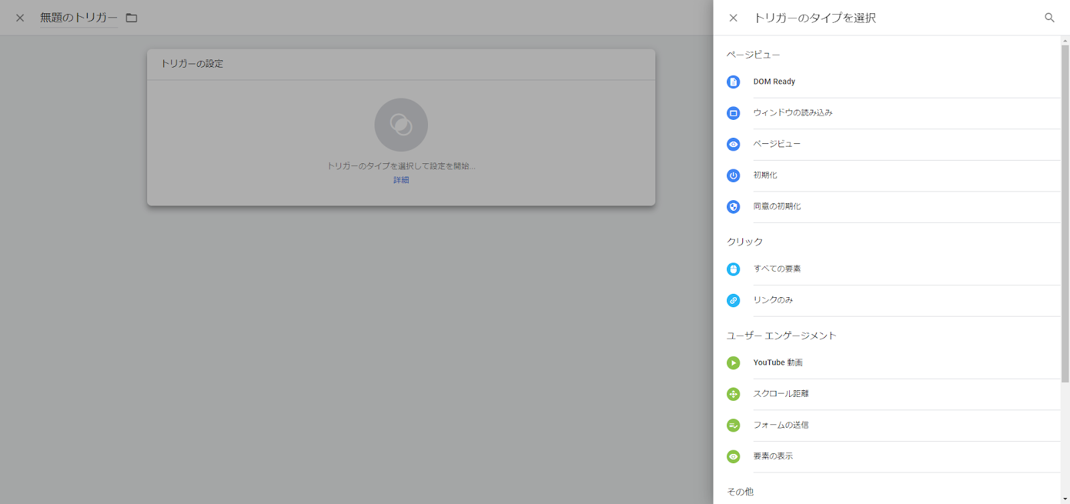1070x504 pixels.
Task: Click the trigger type placeholder circle icon
Action: [x=401, y=125]
